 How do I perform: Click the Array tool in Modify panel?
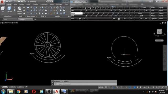pos(64,13)
